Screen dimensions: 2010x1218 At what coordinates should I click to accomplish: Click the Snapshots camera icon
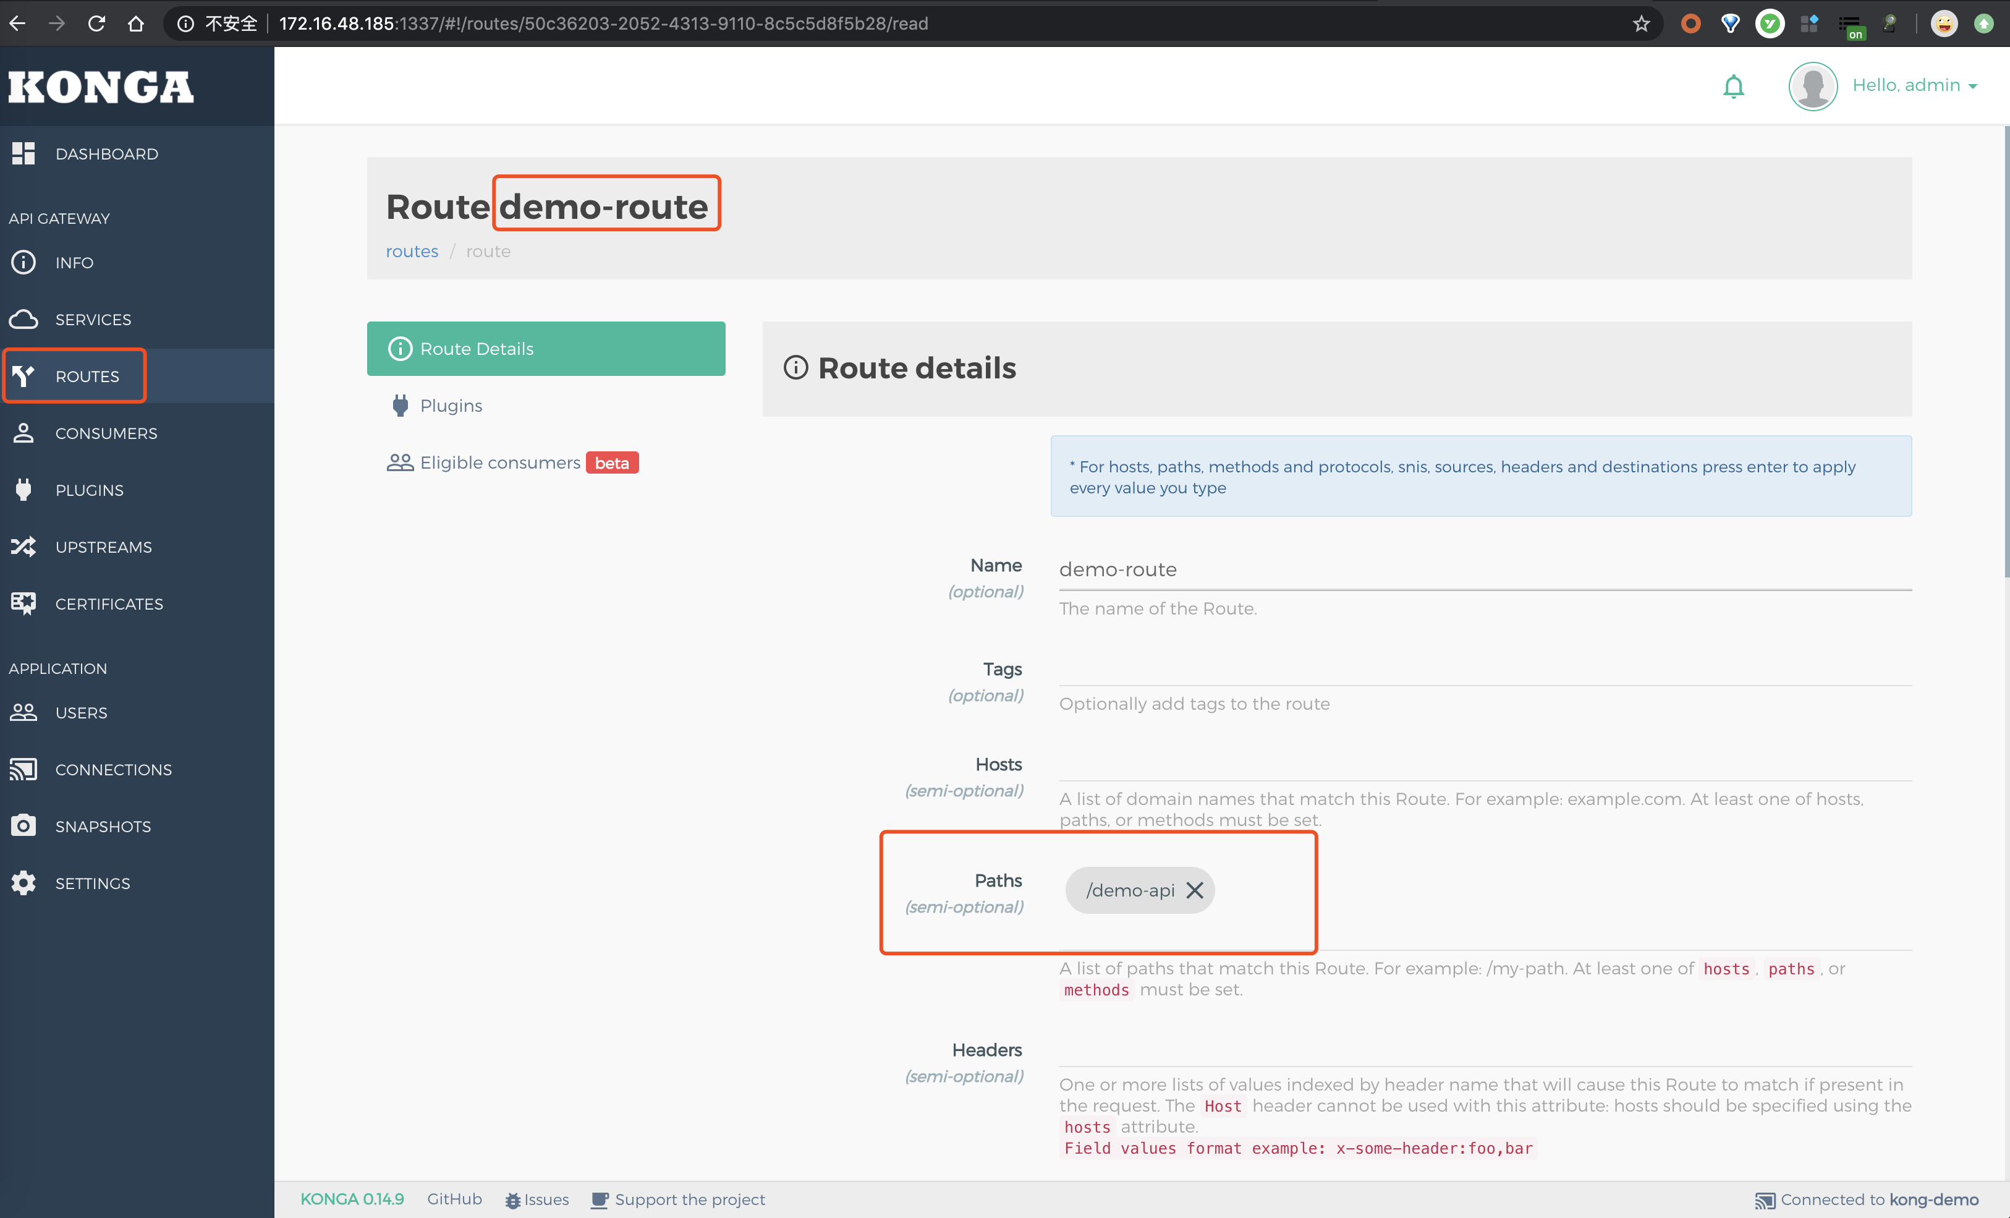pos(23,825)
